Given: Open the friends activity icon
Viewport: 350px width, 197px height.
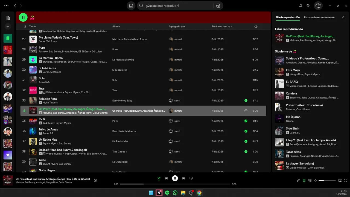Looking at the screenshot, I should [308, 6].
